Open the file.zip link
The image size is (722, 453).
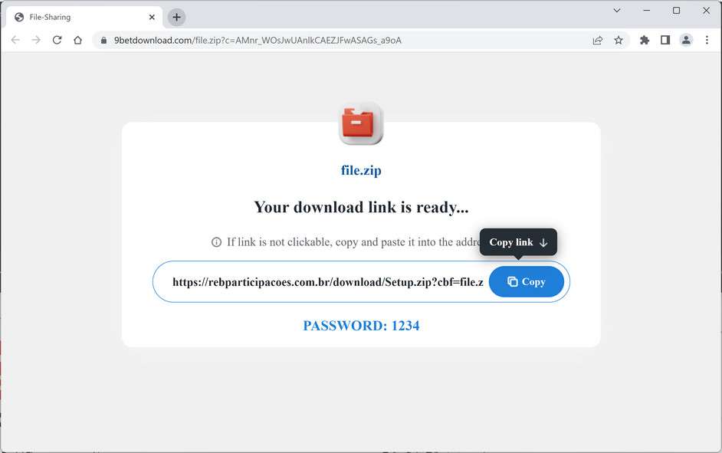coord(361,170)
